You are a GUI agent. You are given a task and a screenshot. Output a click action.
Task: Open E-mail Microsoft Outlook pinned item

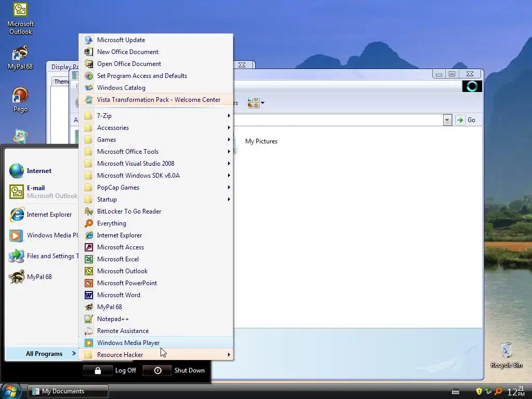pos(43,192)
